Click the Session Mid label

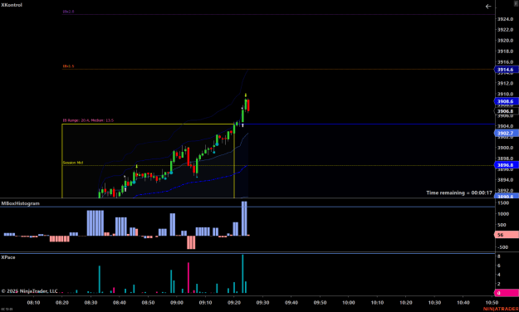[73, 163]
